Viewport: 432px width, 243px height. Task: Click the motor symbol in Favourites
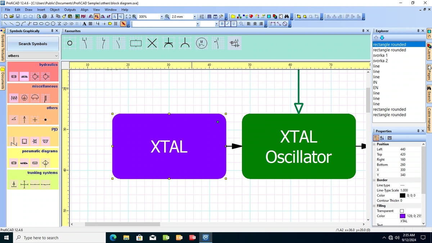202,44
